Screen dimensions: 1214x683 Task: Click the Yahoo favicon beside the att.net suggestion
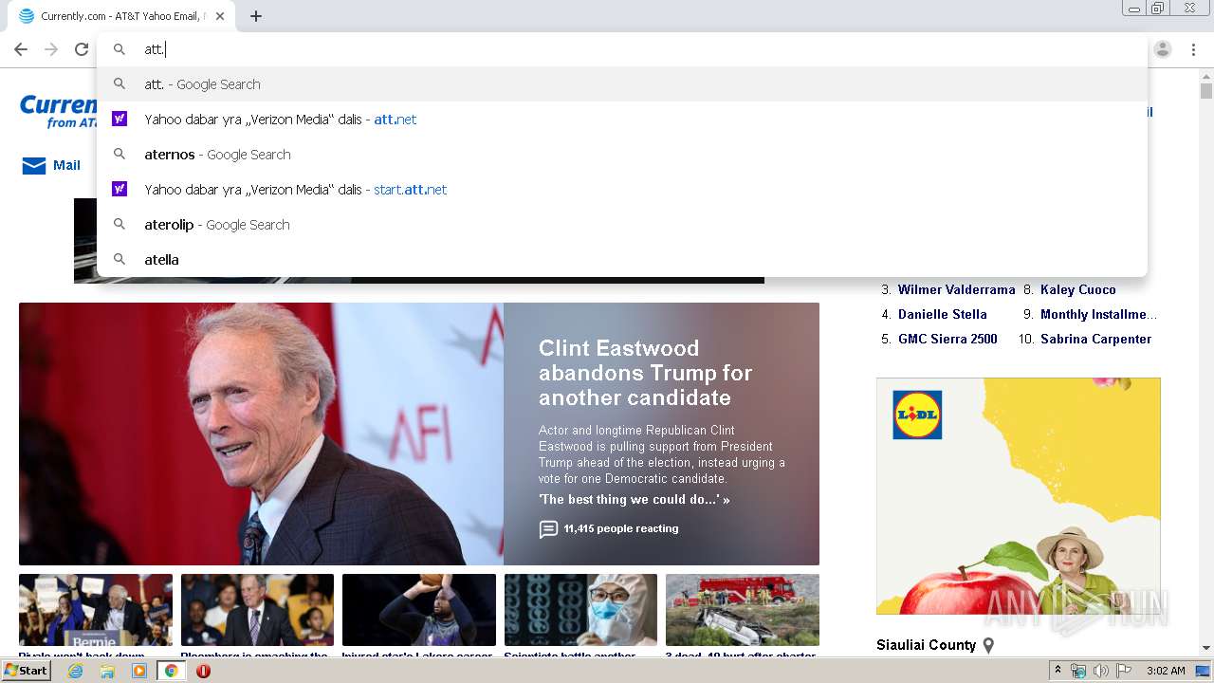tap(120, 119)
